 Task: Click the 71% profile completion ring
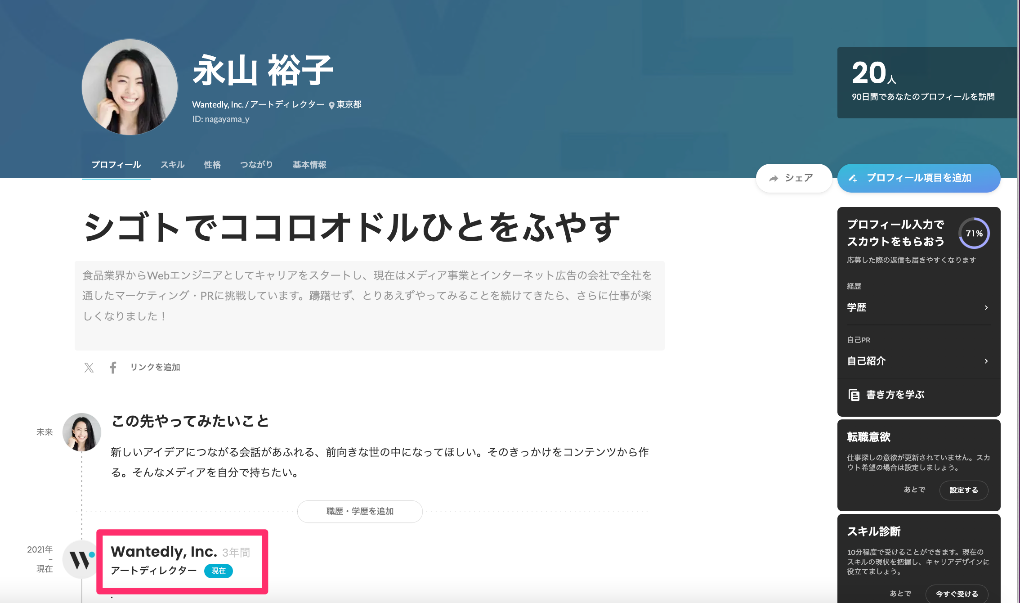(974, 234)
